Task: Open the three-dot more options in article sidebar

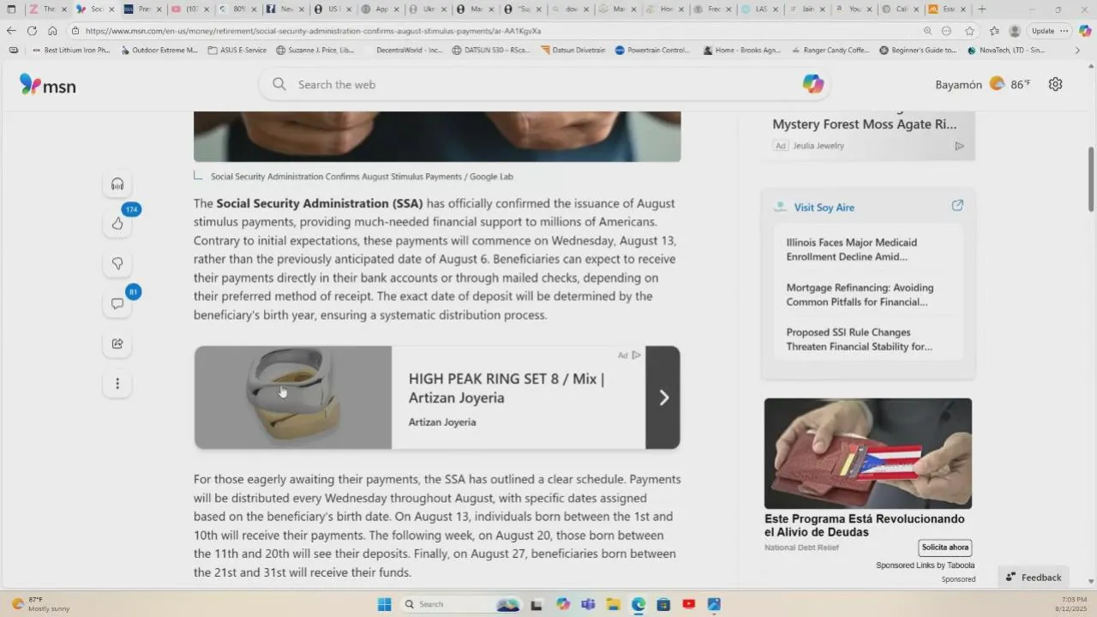Action: (117, 383)
